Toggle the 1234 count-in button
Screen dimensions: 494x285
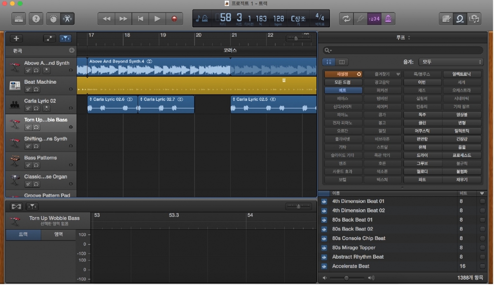pos(374,19)
